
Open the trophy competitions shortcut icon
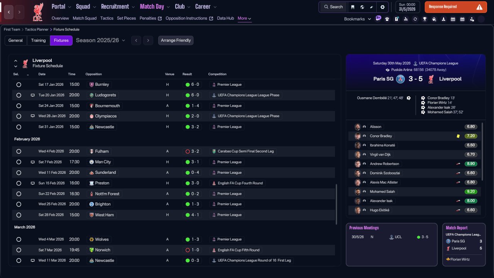tap(425, 19)
